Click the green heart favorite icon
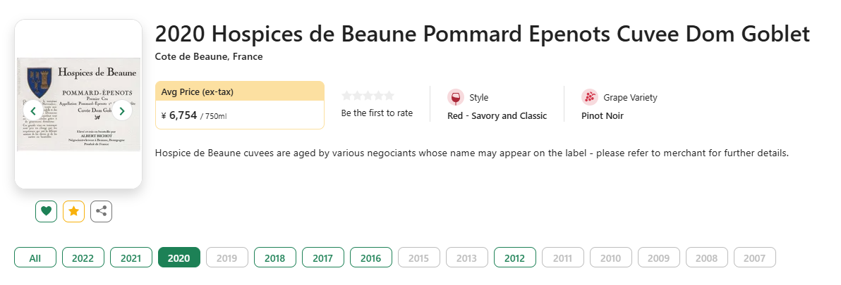 pyautogui.click(x=46, y=211)
